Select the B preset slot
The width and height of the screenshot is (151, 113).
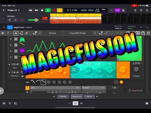coord(26,33)
